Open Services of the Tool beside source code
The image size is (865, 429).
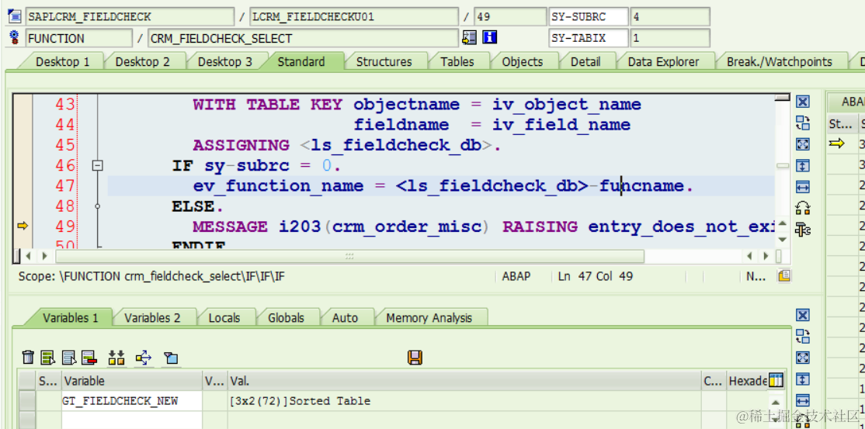click(x=803, y=229)
